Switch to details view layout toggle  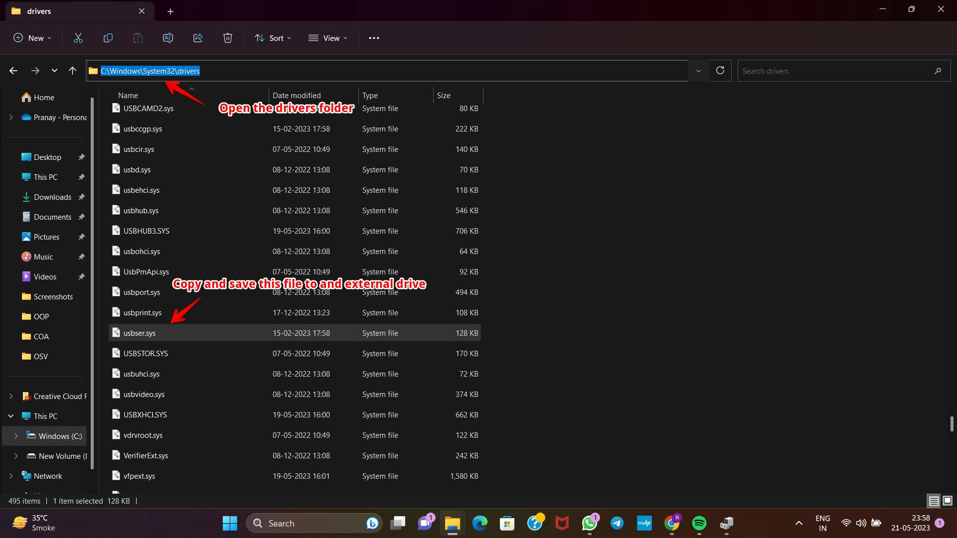[x=934, y=501]
